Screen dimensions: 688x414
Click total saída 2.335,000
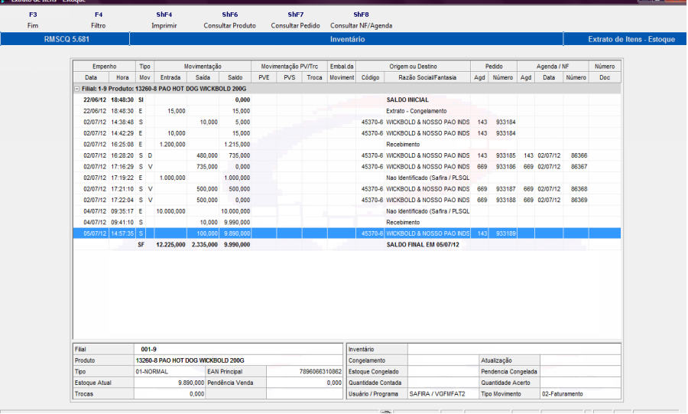tap(204, 245)
